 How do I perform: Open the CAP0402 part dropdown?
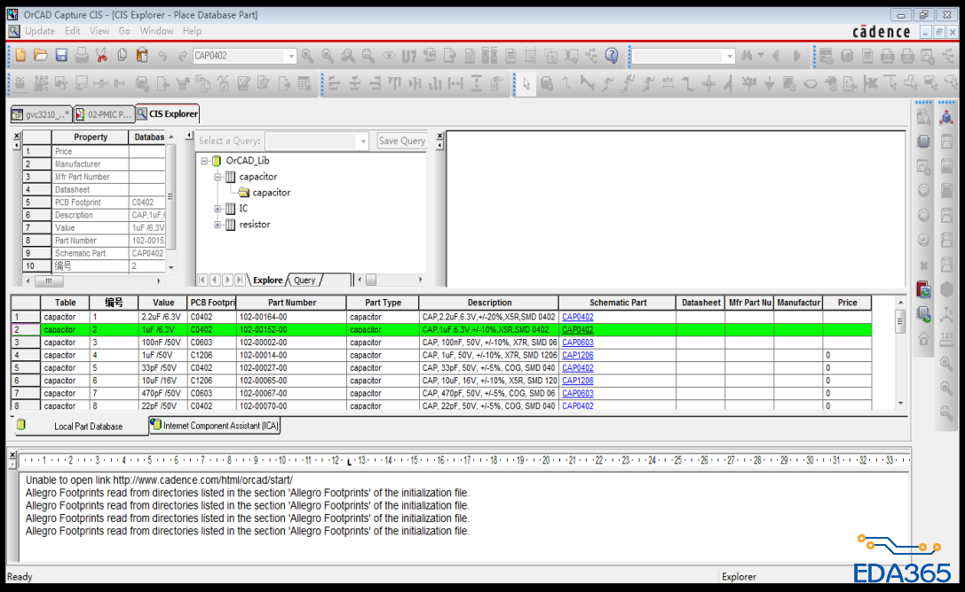[x=290, y=56]
